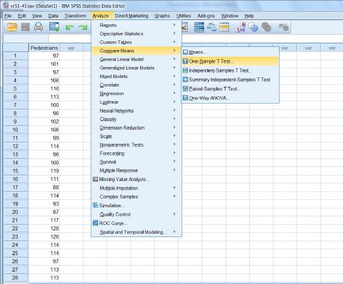Open the Quality Control submenu
The image size is (343, 284).
click(x=136, y=215)
